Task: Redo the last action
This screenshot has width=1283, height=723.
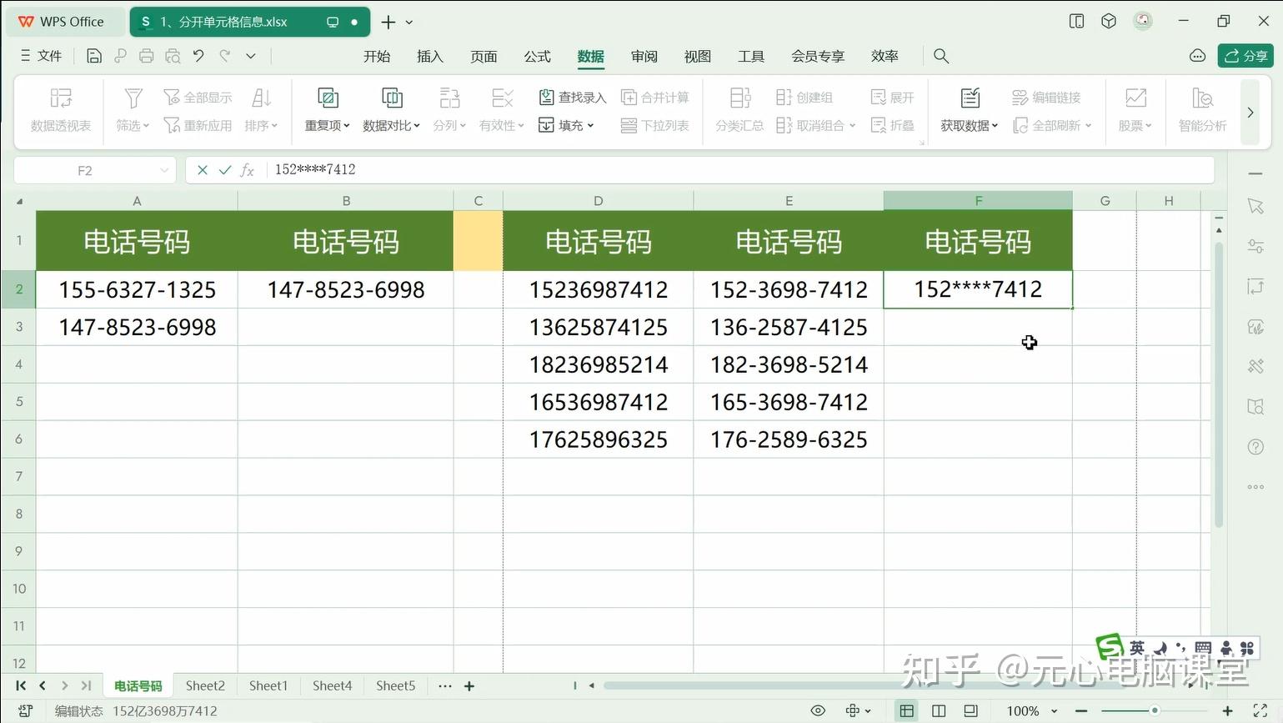Action: [224, 56]
